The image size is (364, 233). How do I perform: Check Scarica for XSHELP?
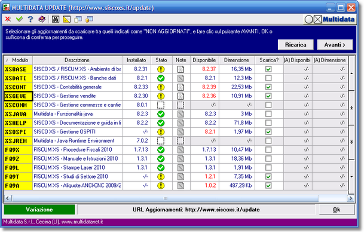[x=268, y=122]
